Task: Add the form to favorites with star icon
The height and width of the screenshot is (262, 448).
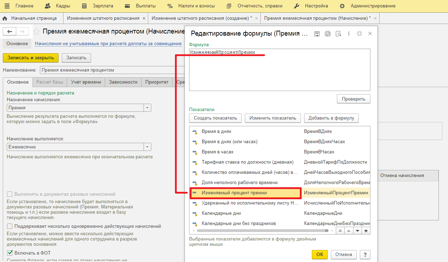Action: (37, 32)
